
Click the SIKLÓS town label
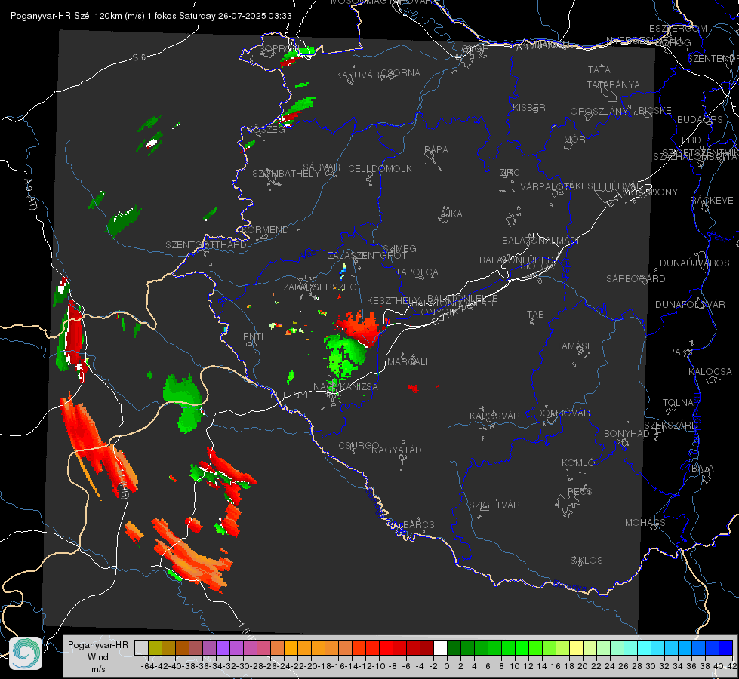point(587,561)
